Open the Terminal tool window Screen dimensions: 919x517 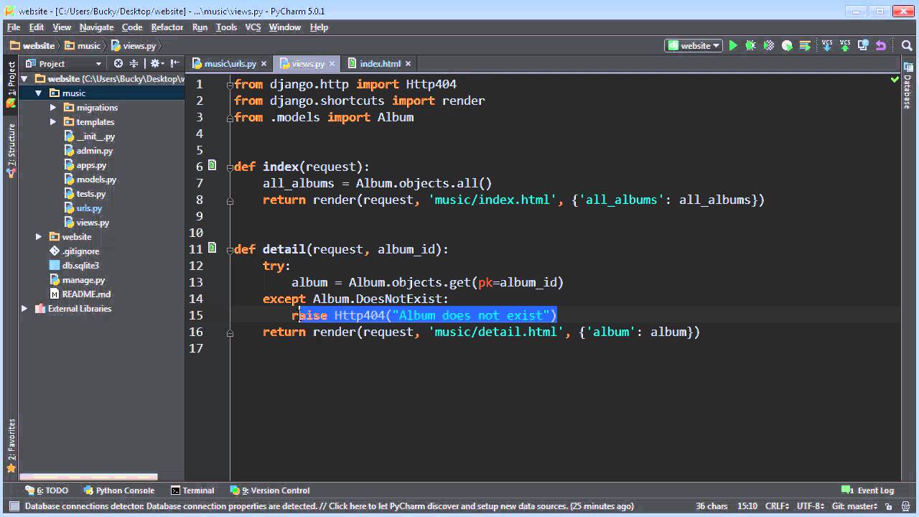point(192,490)
